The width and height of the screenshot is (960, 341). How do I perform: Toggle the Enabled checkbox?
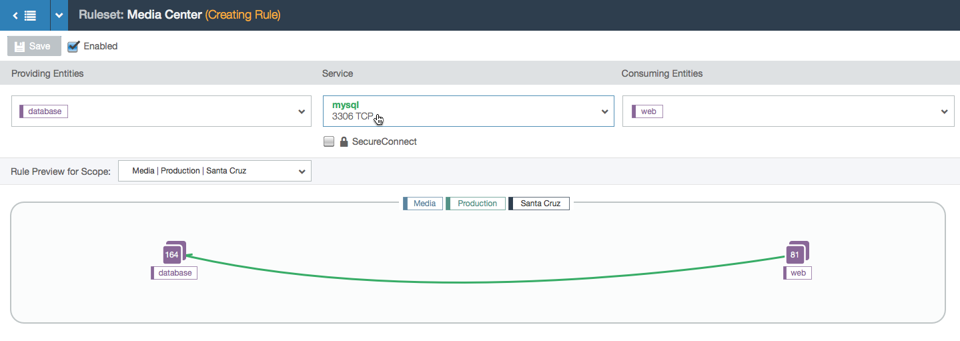pos(73,46)
